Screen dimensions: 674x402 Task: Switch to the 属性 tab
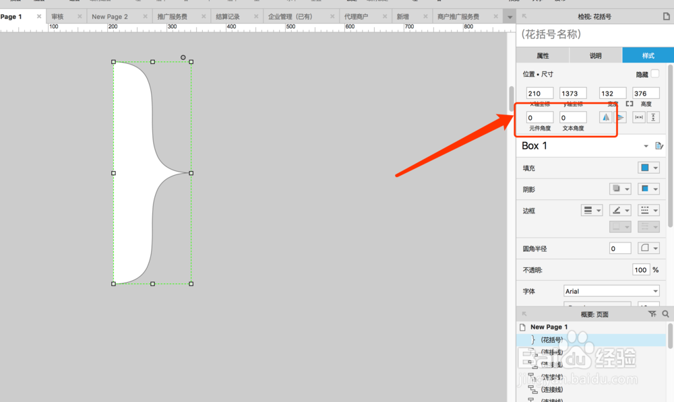click(543, 55)
